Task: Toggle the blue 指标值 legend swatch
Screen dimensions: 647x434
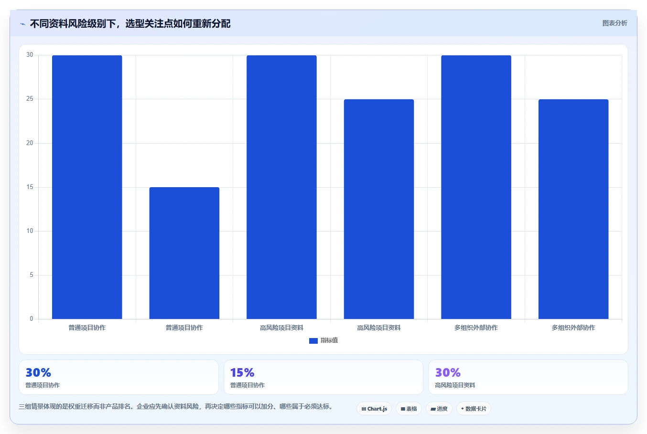Action: 313,340
